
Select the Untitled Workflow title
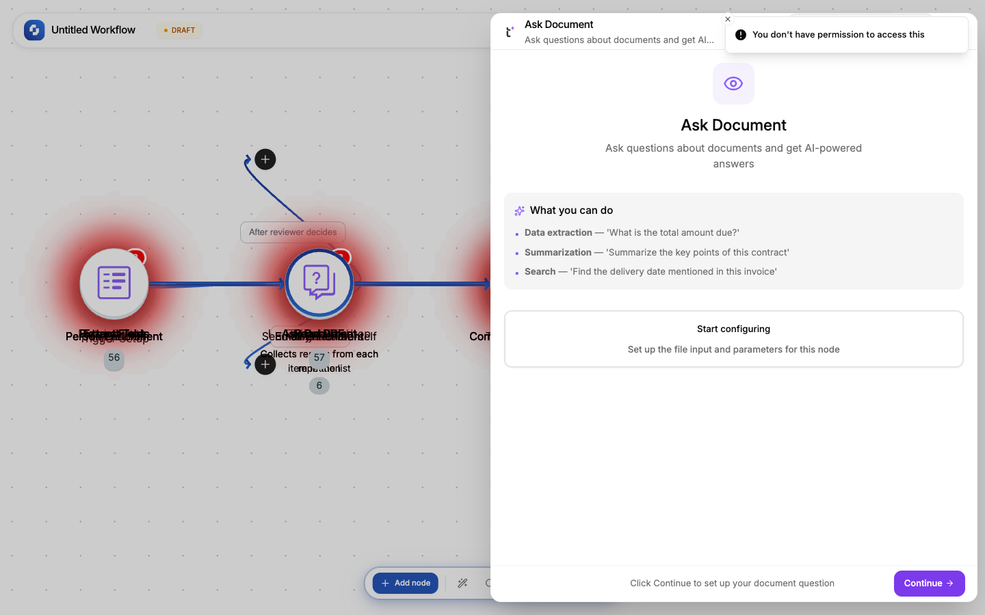coord(93,30)
